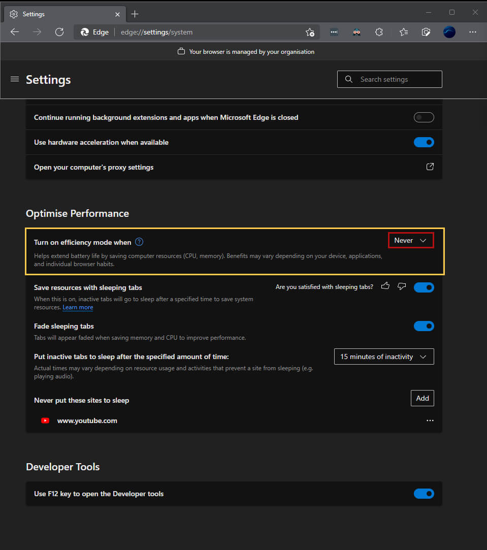Click the Optimise Performance heading
Screen dimensions: 487x550
point(77,213)
